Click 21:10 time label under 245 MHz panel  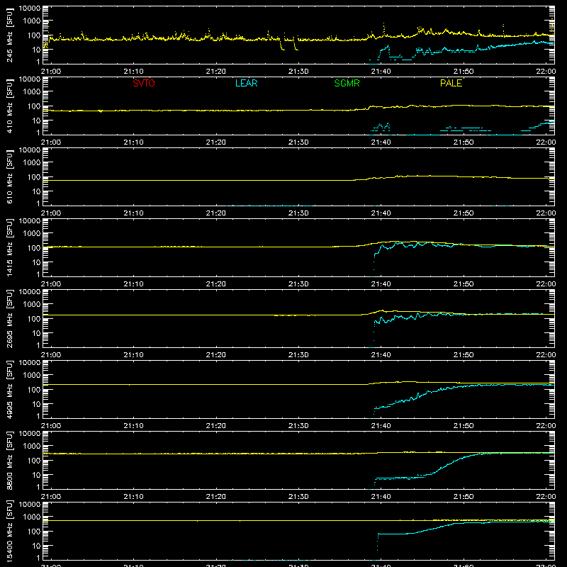(133, 72)
